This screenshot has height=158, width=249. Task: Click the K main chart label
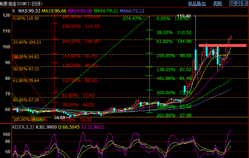coord(14,11)
